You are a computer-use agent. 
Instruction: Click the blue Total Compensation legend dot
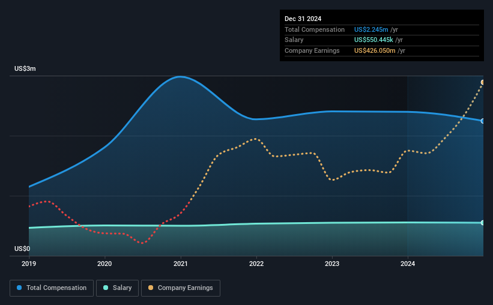coord(19,288)
